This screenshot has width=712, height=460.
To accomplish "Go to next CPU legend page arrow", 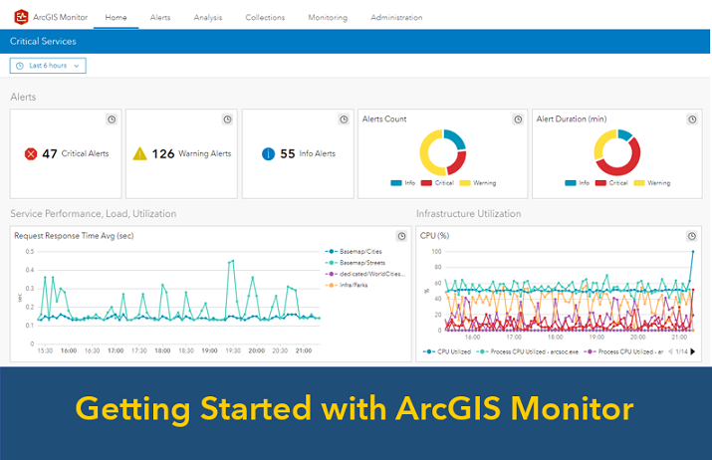I will [692, 351].
